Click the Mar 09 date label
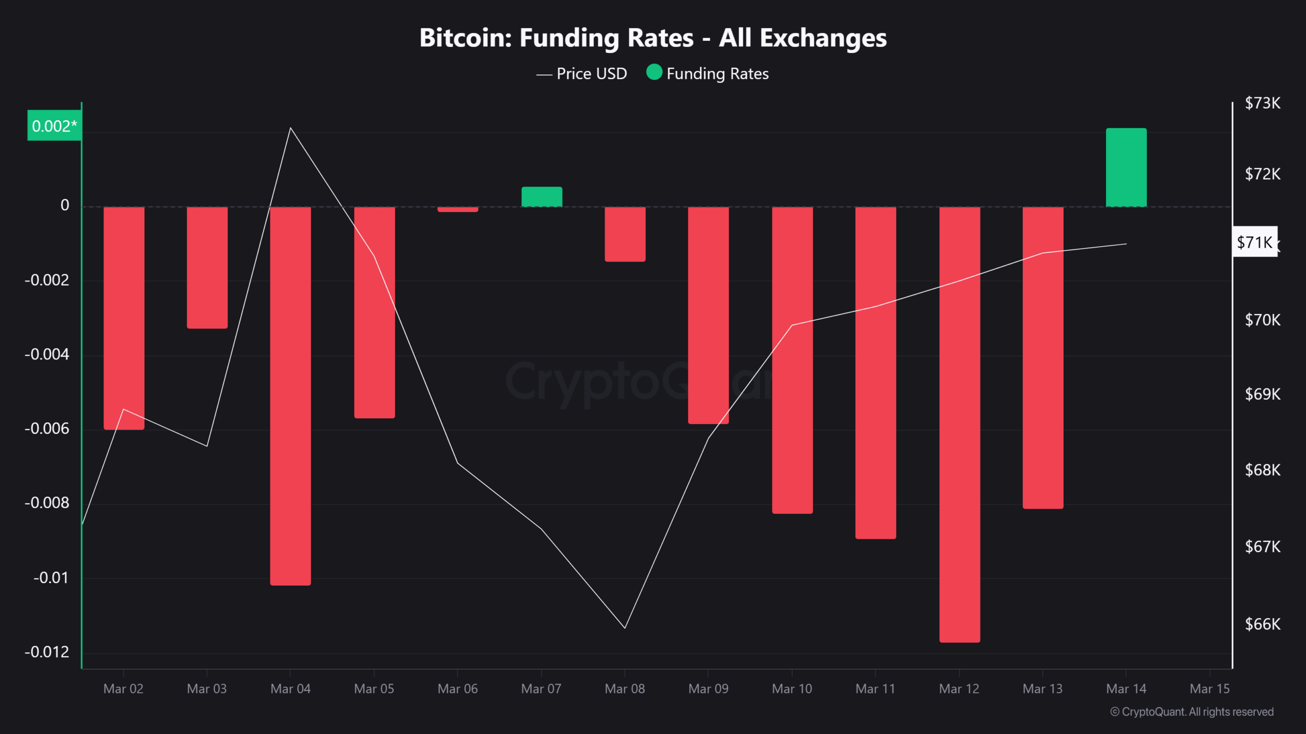This screenshot has height=734, width=1306. click(x=708, y=689)
